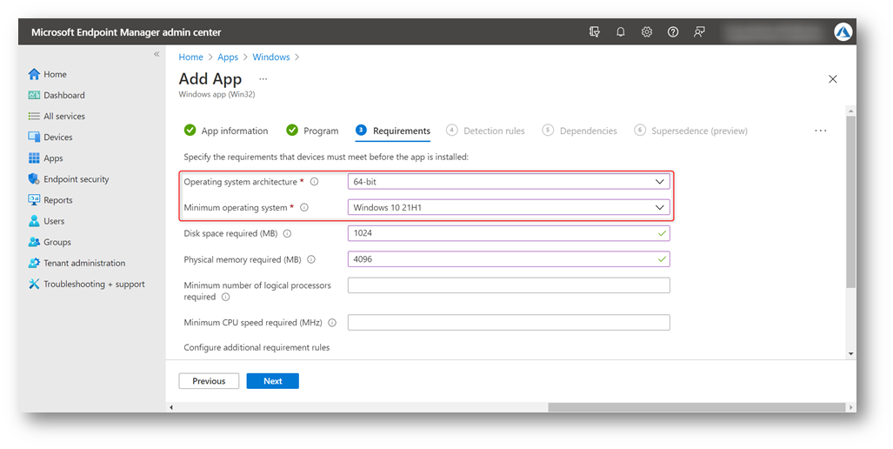Open the Tenant administration icon

(34, 264)
